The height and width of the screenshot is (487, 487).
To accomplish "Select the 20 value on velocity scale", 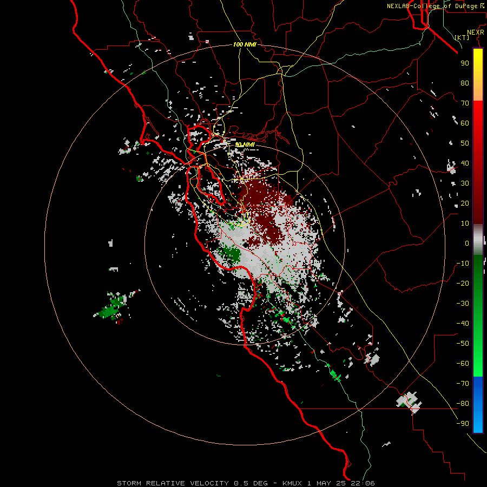I will tap(465, 203).
